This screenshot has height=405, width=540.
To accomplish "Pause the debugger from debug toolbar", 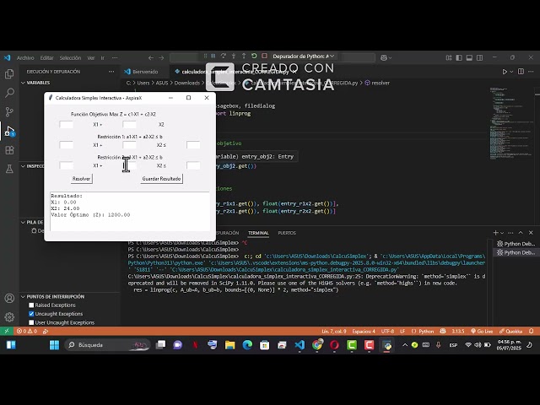I will 213,57.
